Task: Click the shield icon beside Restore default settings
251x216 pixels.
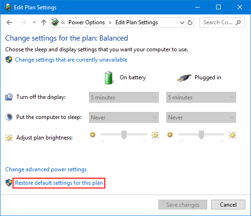Action: (x=9, y=183)
